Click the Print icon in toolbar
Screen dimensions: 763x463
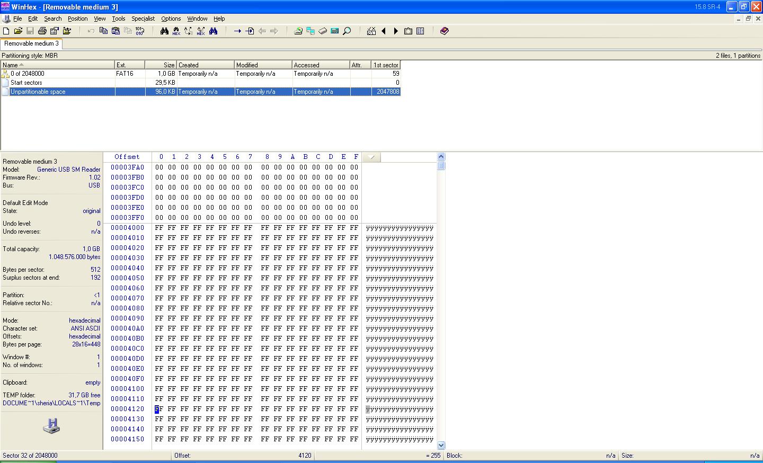pyautogui.click(x=42, y=31)
